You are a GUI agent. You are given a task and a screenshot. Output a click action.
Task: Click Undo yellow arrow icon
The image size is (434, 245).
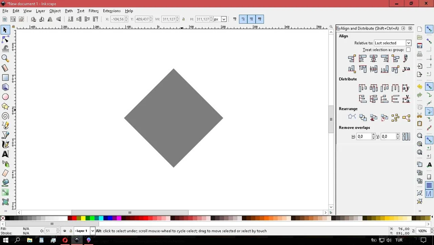[x=420, y=87]
